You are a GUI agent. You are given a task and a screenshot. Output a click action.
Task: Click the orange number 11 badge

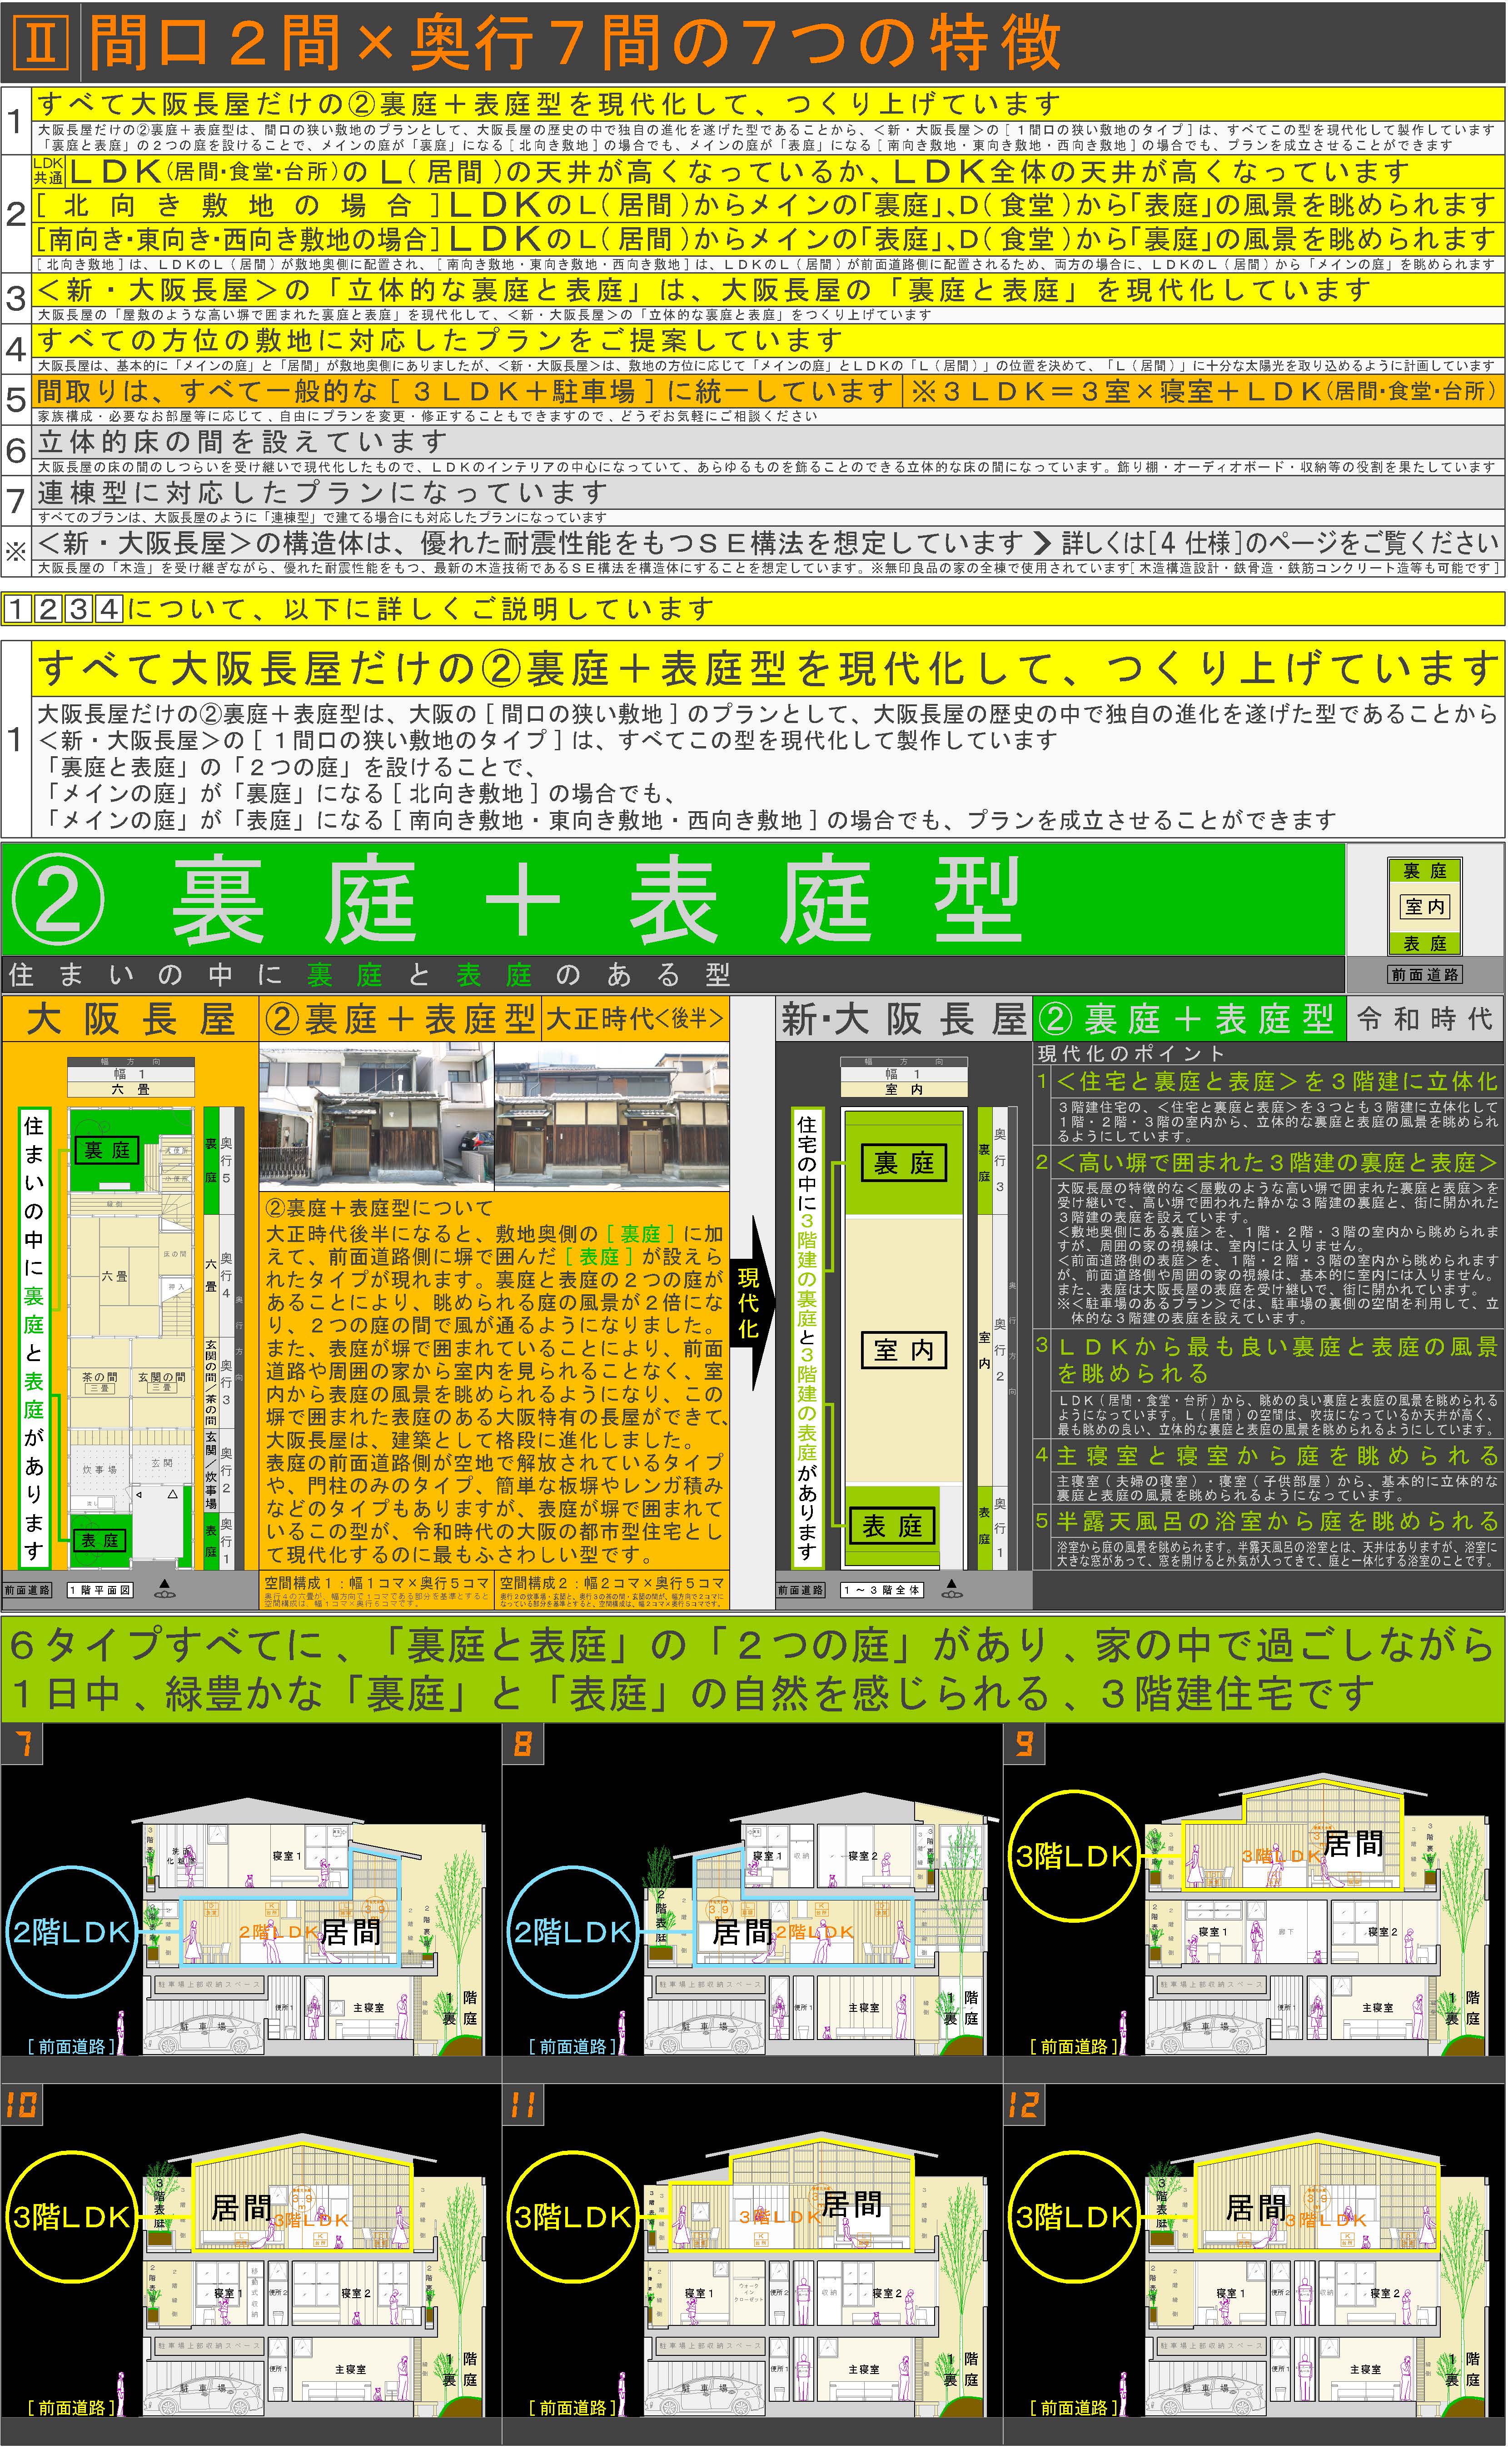pyautogui.click(x=523, y=2105)
